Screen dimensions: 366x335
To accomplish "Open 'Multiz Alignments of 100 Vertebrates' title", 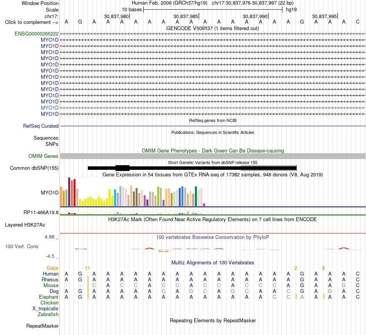I will coord(213,263).
